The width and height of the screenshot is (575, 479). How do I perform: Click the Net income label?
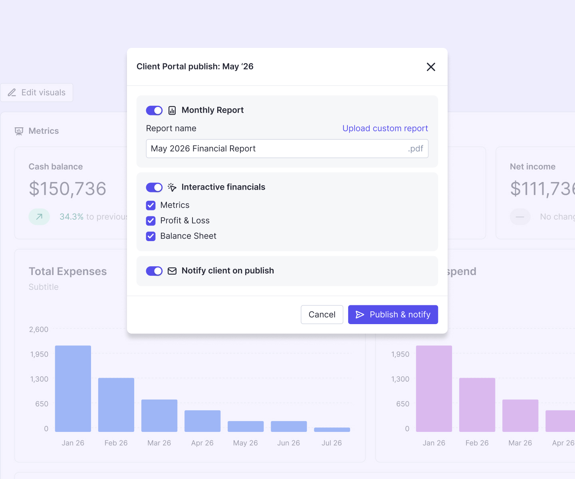click(533, 167)
